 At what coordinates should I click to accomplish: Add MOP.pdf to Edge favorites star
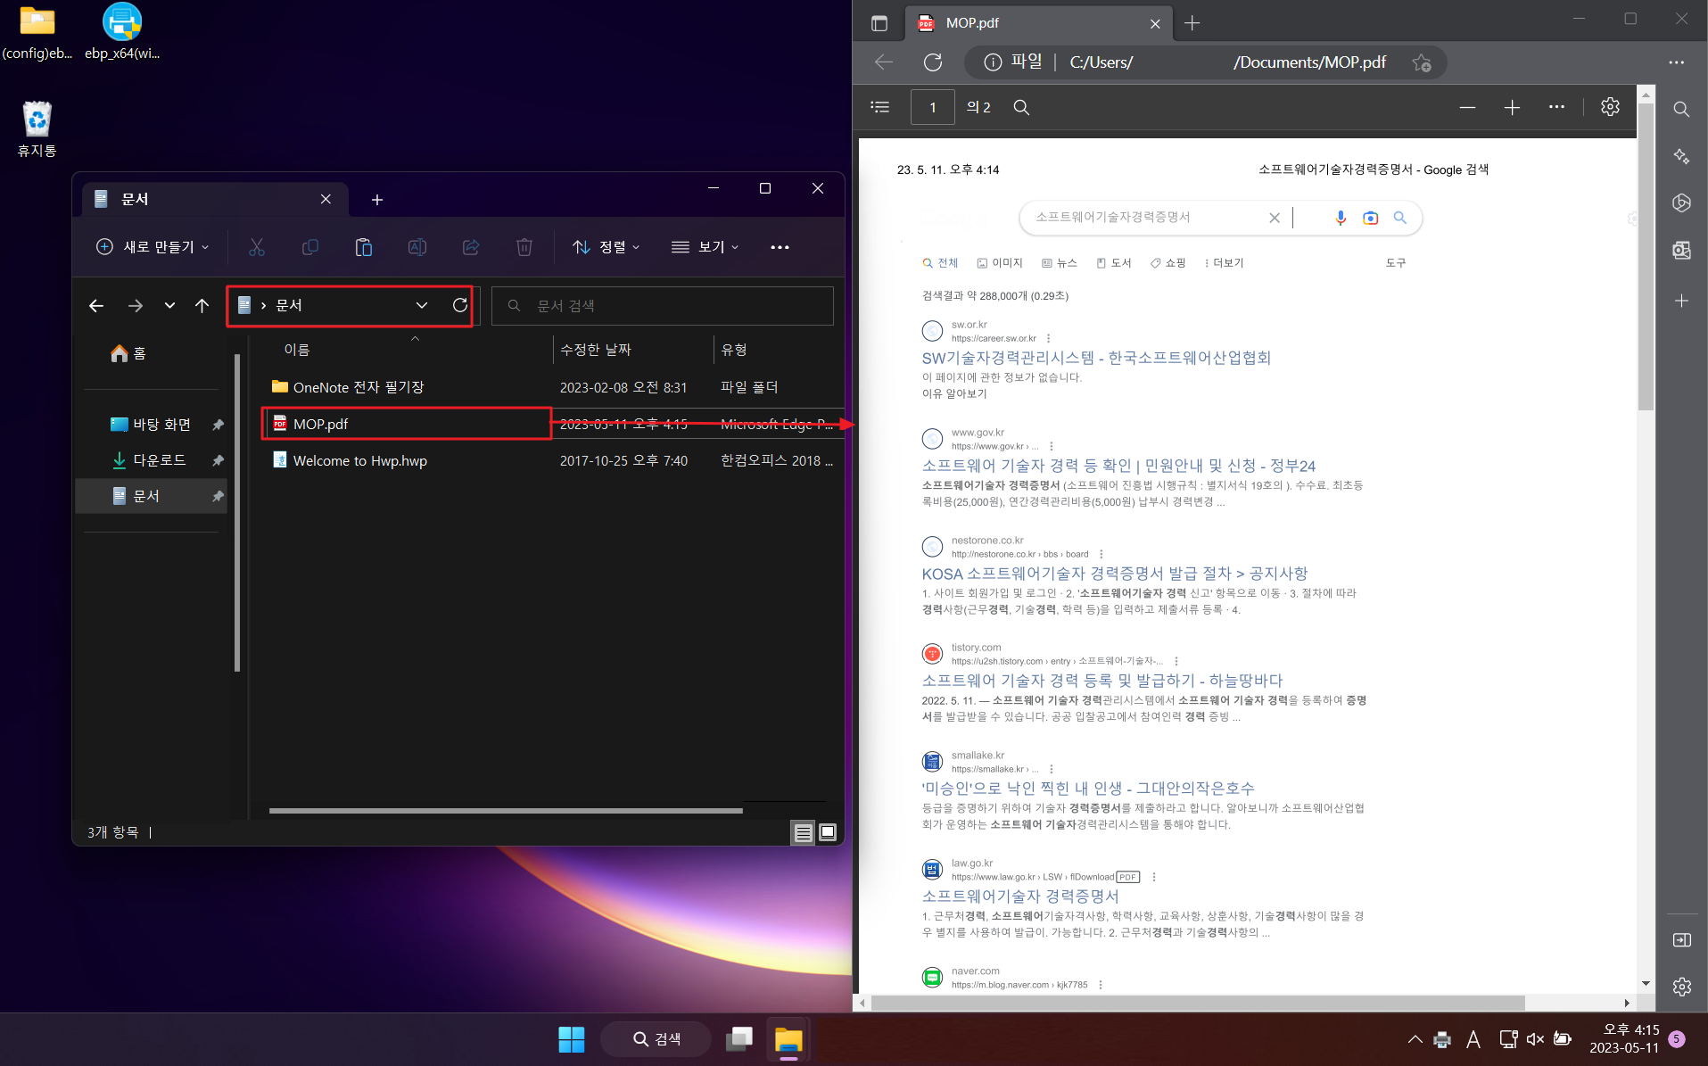(1422, 62)
